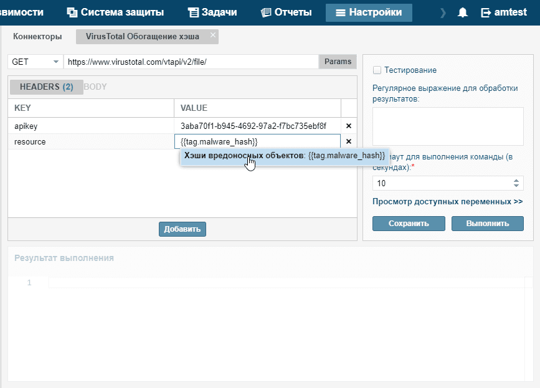The height and width of the screenshot is (388, 540).
Task: Expand Просмотр доступных переменных link
Action: tap(447, 202)
